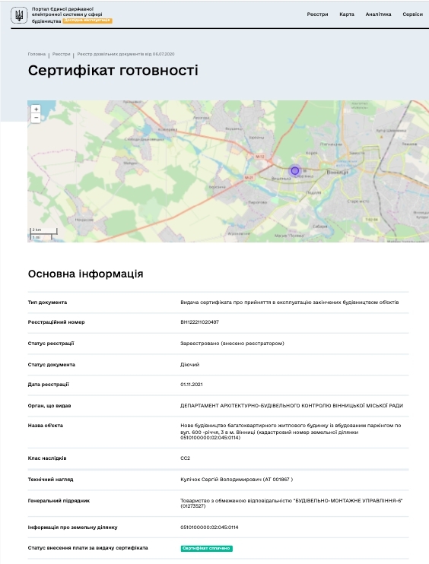Click the Реєстраційний номер label
The width and height of the screenshot is (429, 564).
pyautogui.click(x=56, y=322)
